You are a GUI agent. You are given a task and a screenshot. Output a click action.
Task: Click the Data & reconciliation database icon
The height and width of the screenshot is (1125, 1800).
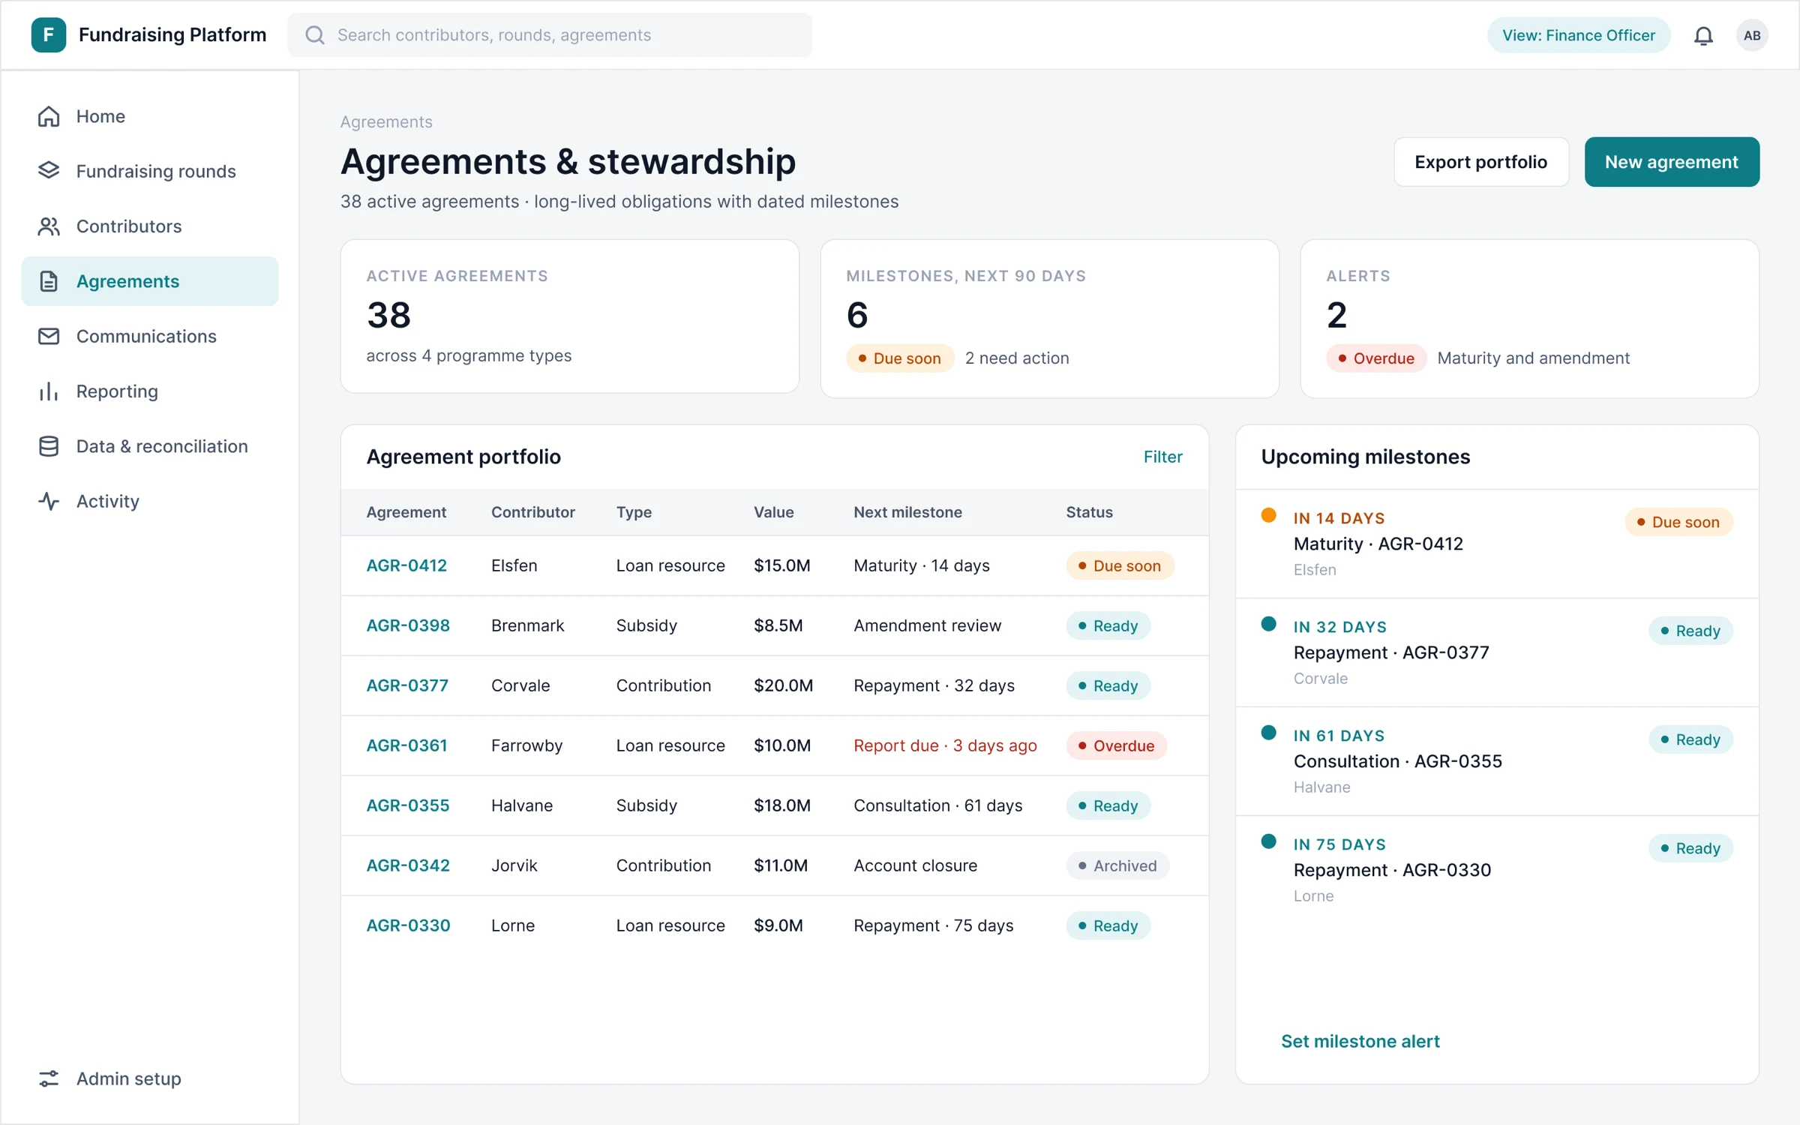pos(49,446)
